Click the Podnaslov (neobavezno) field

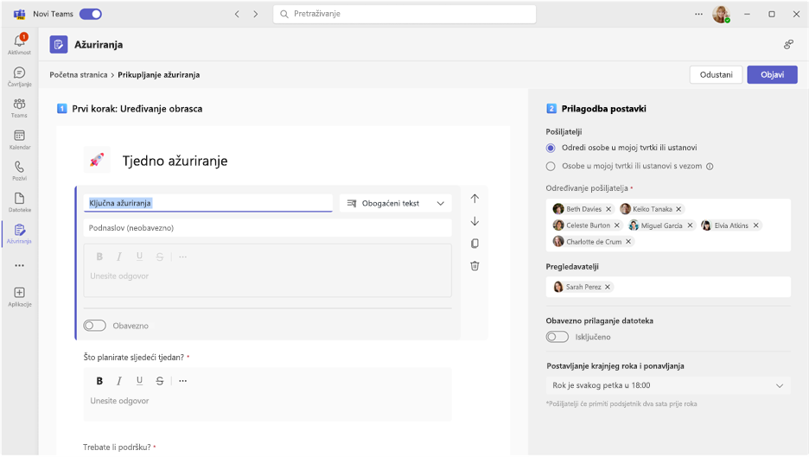tap(267, 228)
